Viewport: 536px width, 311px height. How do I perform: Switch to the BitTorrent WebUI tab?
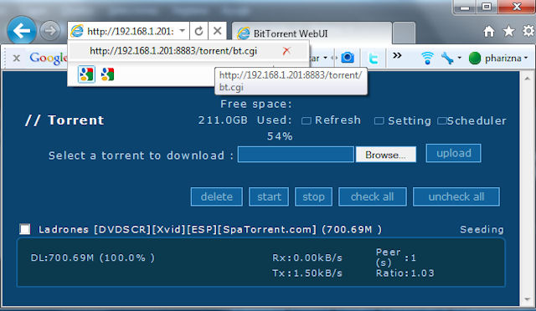tap(312, 33)
